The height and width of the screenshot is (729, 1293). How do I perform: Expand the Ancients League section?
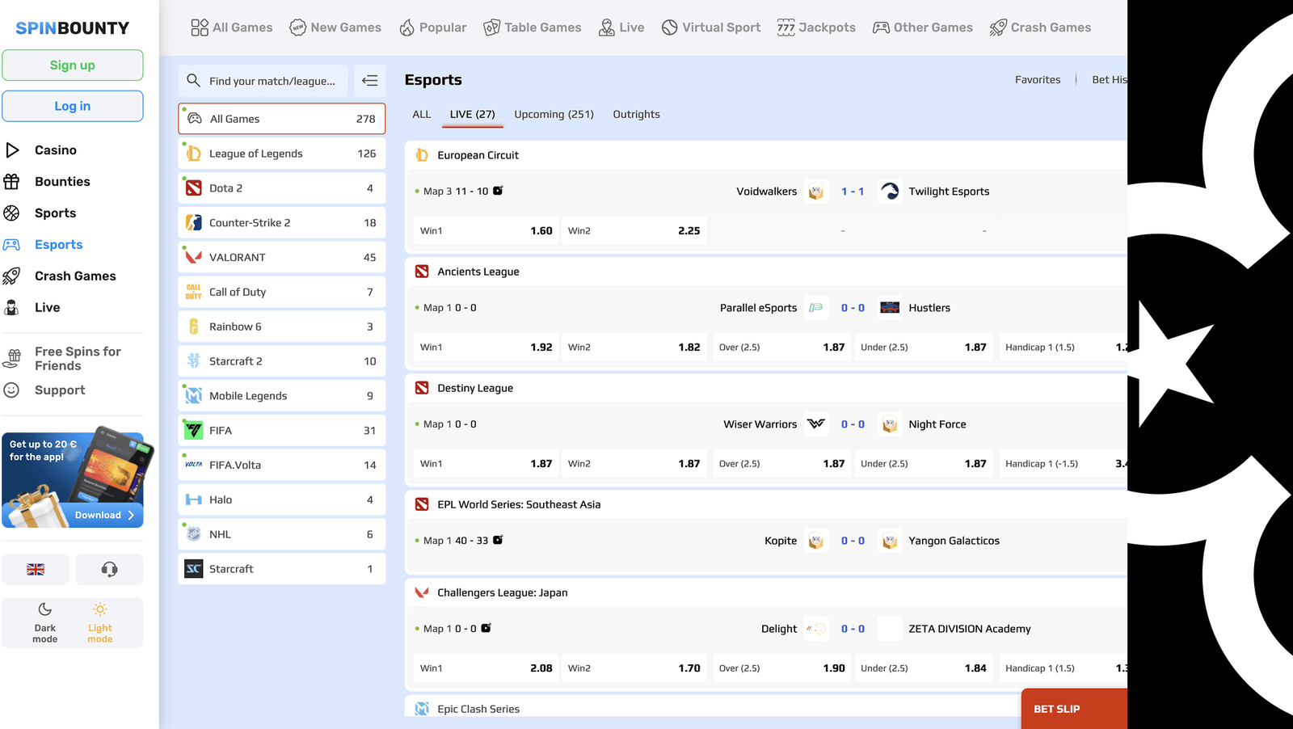tap(478, 272)
